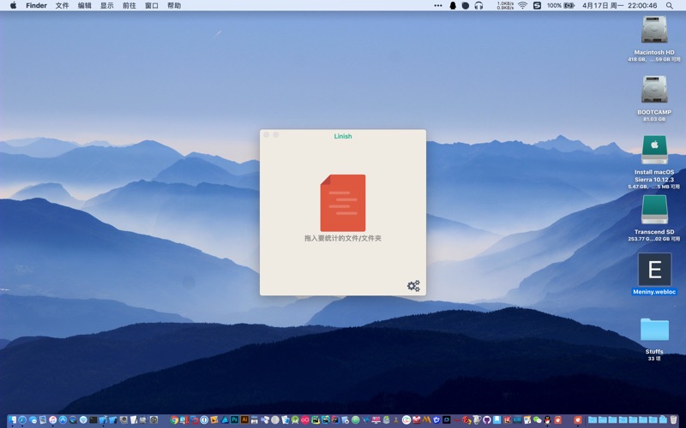Open App Store from the Dock
This screenshot has width=686, height=428.
coord(63,420)
